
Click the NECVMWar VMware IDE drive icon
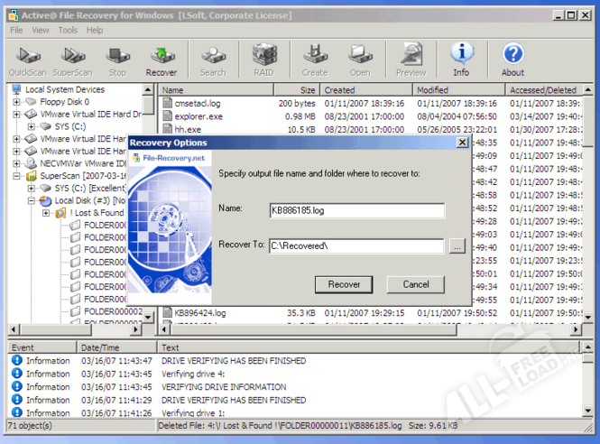click(31, 163)
